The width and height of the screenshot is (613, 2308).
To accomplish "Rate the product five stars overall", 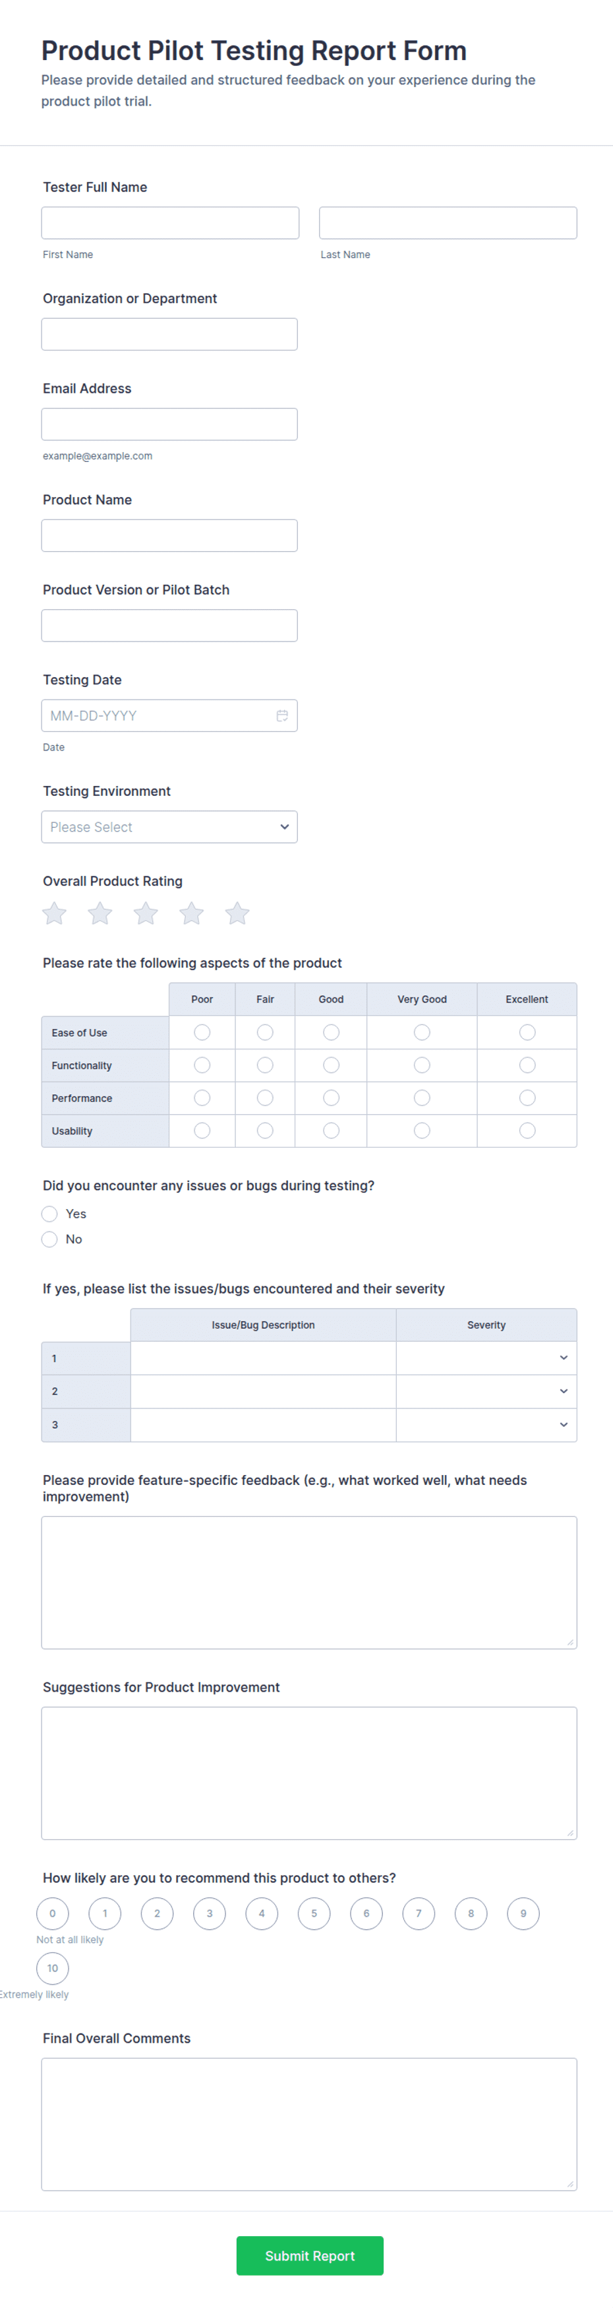I will tap(237, 913).
